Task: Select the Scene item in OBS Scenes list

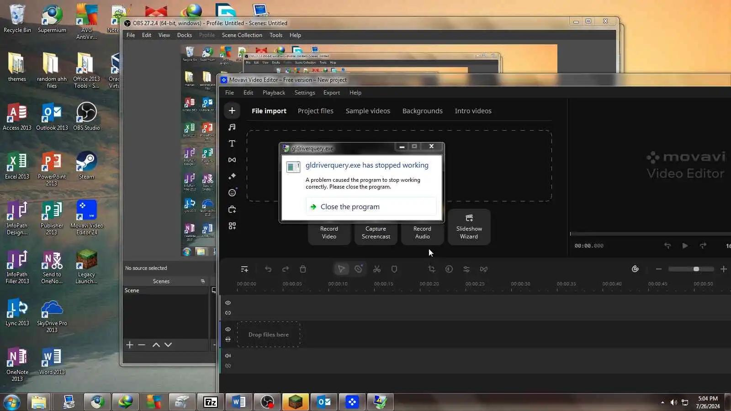Action: click(165, 290)
